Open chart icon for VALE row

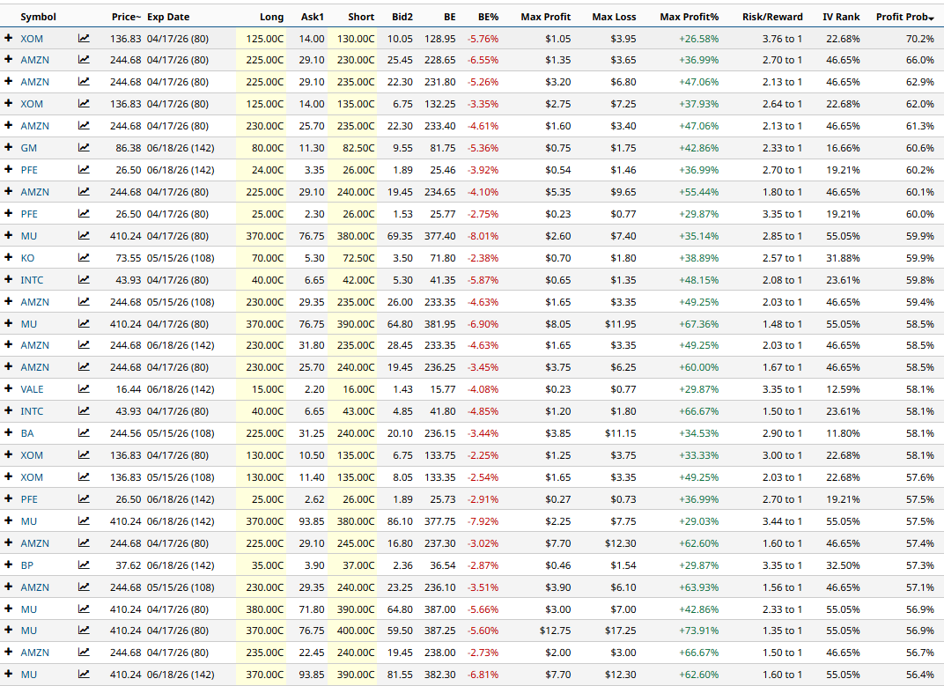click(x=84, y=389)
